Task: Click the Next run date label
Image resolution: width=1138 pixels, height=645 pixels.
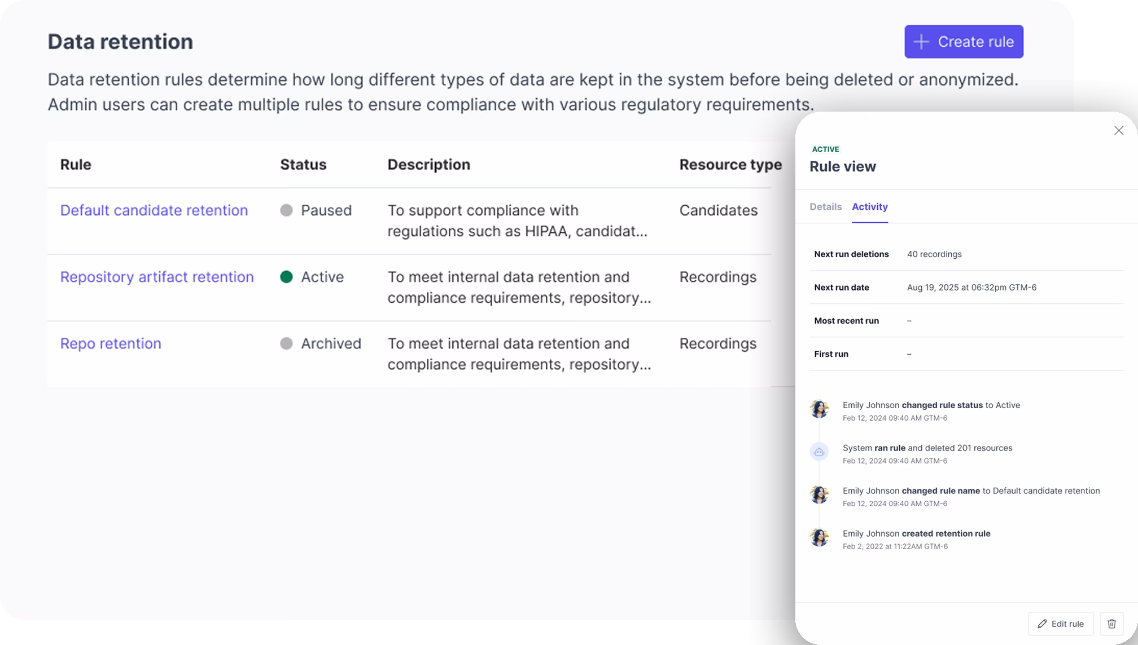Action: [841, 288]
